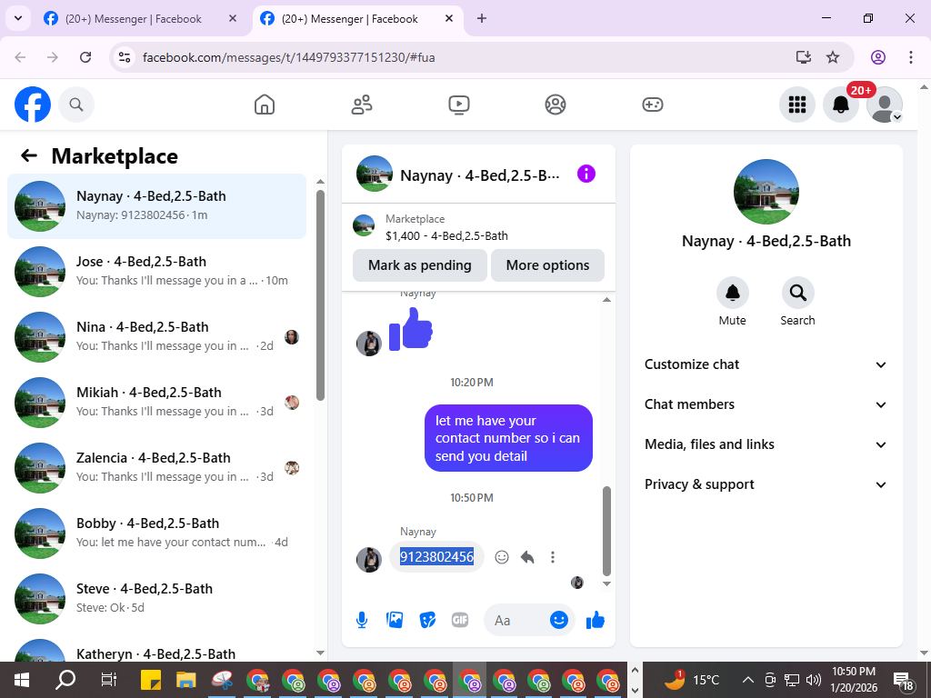Open the Facebook search magnifier

[x=76, y=105]
